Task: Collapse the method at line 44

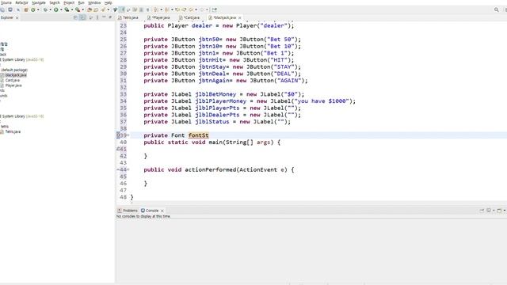Action: [128, 169]
